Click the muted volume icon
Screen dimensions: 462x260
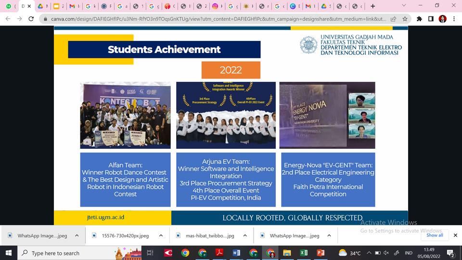coord(386,253)
